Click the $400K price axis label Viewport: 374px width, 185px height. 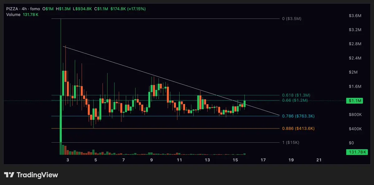point(355,129)
